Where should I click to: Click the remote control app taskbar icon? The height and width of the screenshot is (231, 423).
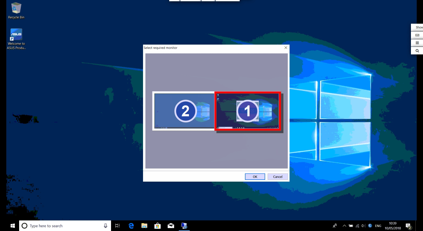[184, 226]
